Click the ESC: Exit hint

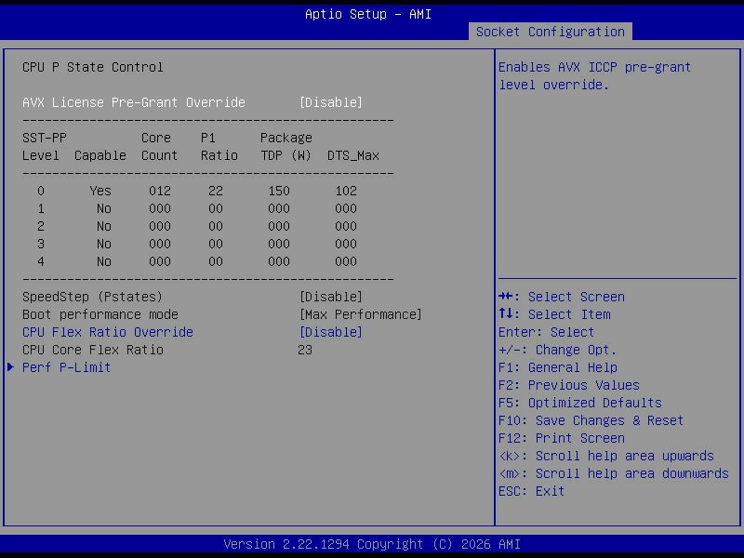click(531, 491)
